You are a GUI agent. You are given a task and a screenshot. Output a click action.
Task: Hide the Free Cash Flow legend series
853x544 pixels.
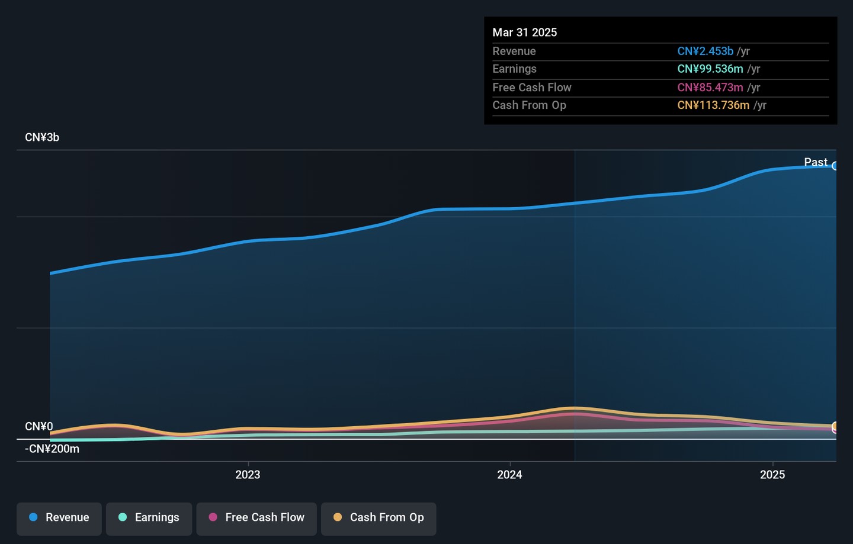(x=256, y=518)
